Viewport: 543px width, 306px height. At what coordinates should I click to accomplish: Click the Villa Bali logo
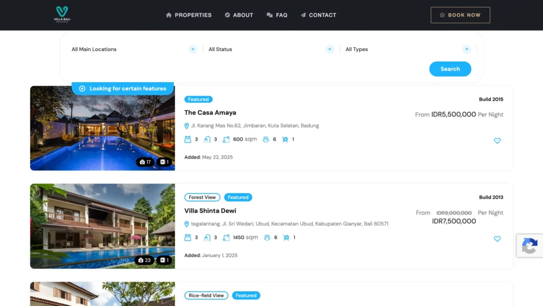(x=62, y=14)
